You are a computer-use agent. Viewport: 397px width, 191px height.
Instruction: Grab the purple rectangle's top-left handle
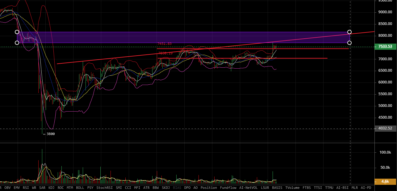[17, 32]
